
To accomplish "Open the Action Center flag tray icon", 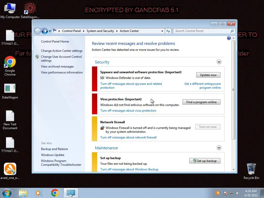I will tap(225, 193).
